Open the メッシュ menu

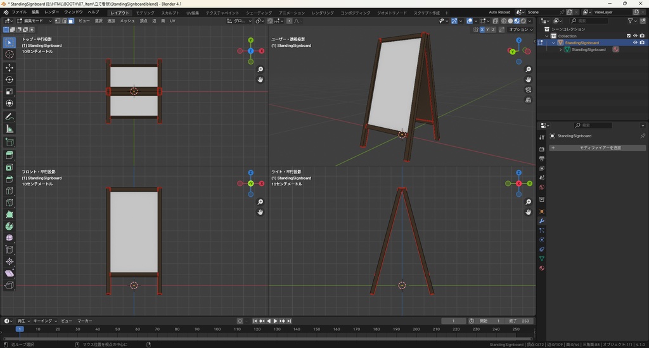click(x=127, y=21)
